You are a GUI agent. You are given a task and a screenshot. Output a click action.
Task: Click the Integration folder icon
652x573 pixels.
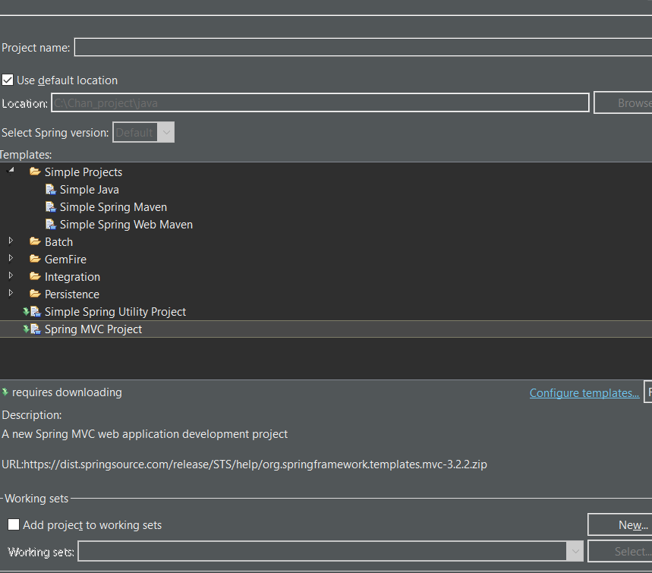click(x=35, y=276)
